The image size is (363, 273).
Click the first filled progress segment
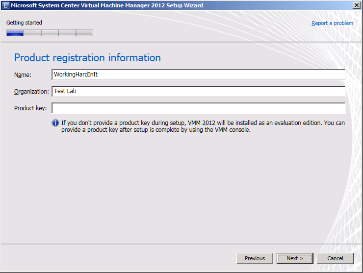15,33
